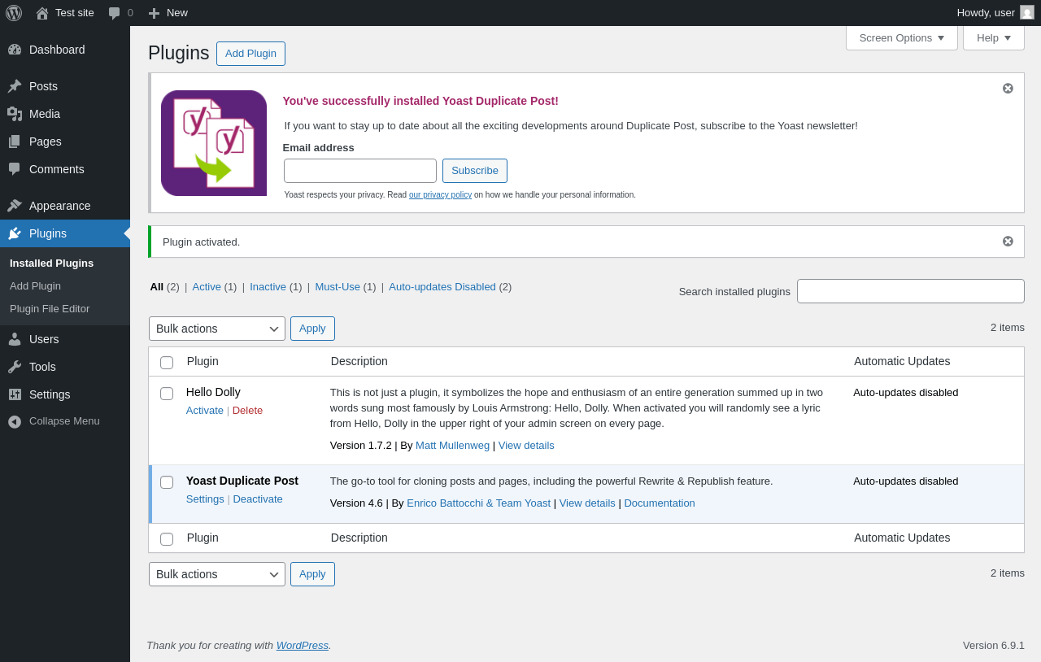Open Plugin File Editor submenu item
The width and height of the screenshot is (1041, 662).
point(50,308)
